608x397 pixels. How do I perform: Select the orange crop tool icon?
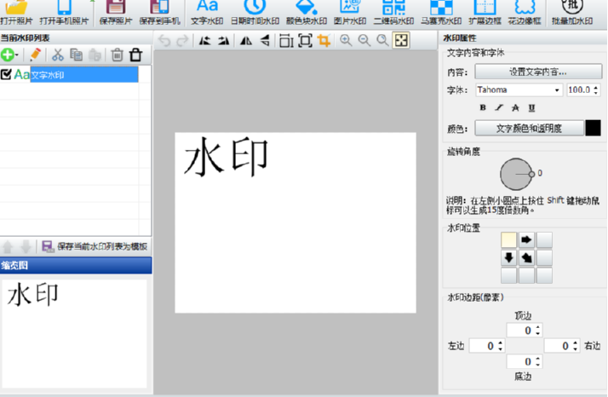pyautogui.click(x=324, y=40)
